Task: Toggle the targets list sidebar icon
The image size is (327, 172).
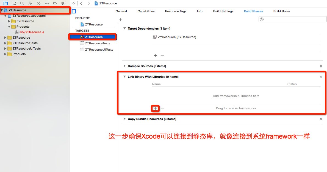Action: [x=74, y=11]
